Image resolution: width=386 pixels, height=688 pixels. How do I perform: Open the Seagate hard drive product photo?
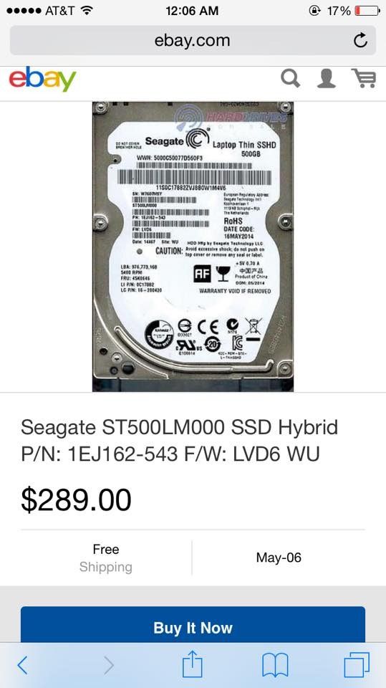(193, 247)
